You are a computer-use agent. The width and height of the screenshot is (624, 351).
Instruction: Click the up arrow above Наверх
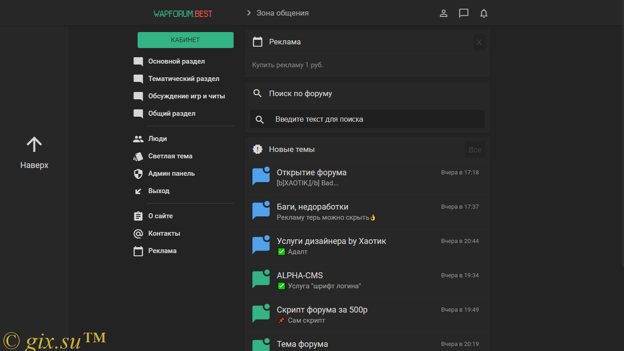pyautogui.click(x=34, y=145)
